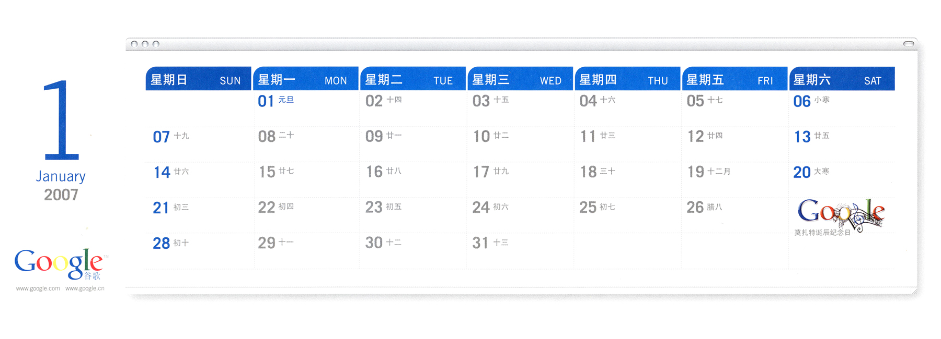Select date 16 廿八
The image size is (941, 339).
pyautogui.click(x=383, y=172)
